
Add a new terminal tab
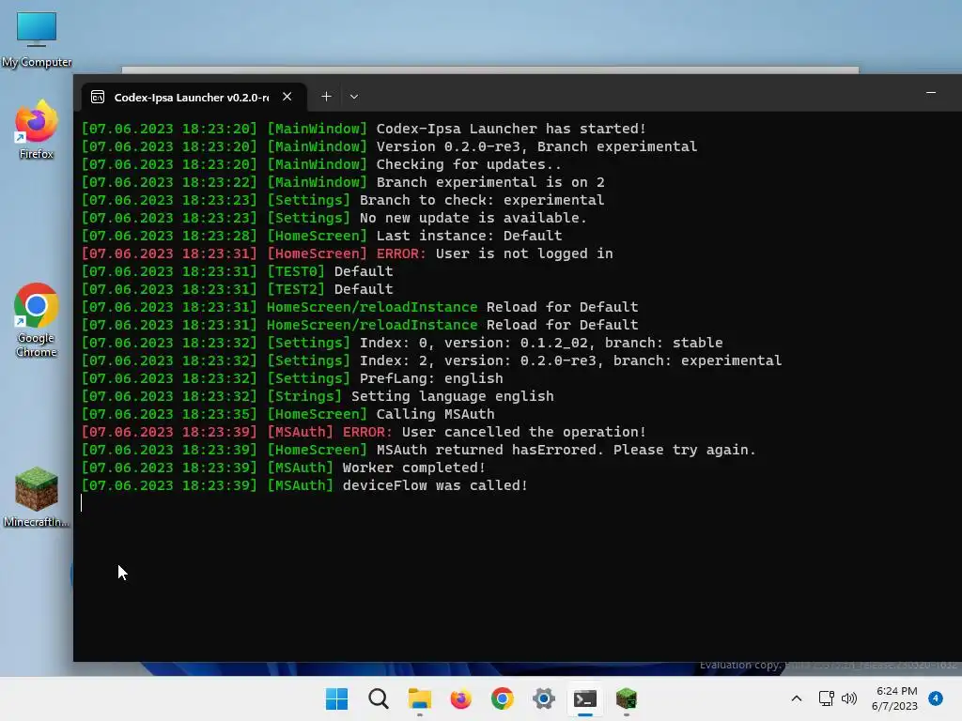pyautogui.click(x=326, y=97)
